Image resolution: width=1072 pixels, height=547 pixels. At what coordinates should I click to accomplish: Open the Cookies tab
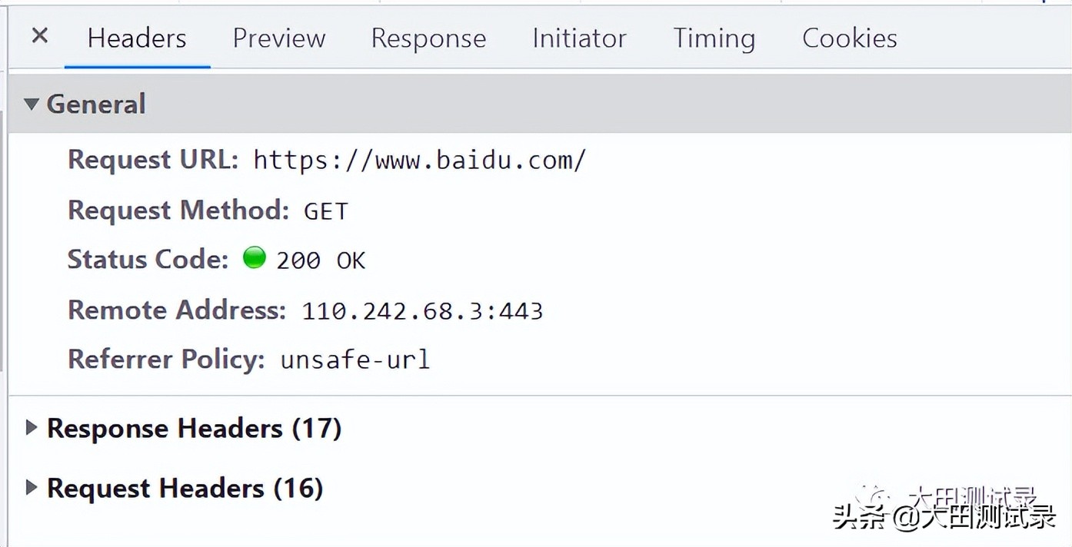point(850,38)
